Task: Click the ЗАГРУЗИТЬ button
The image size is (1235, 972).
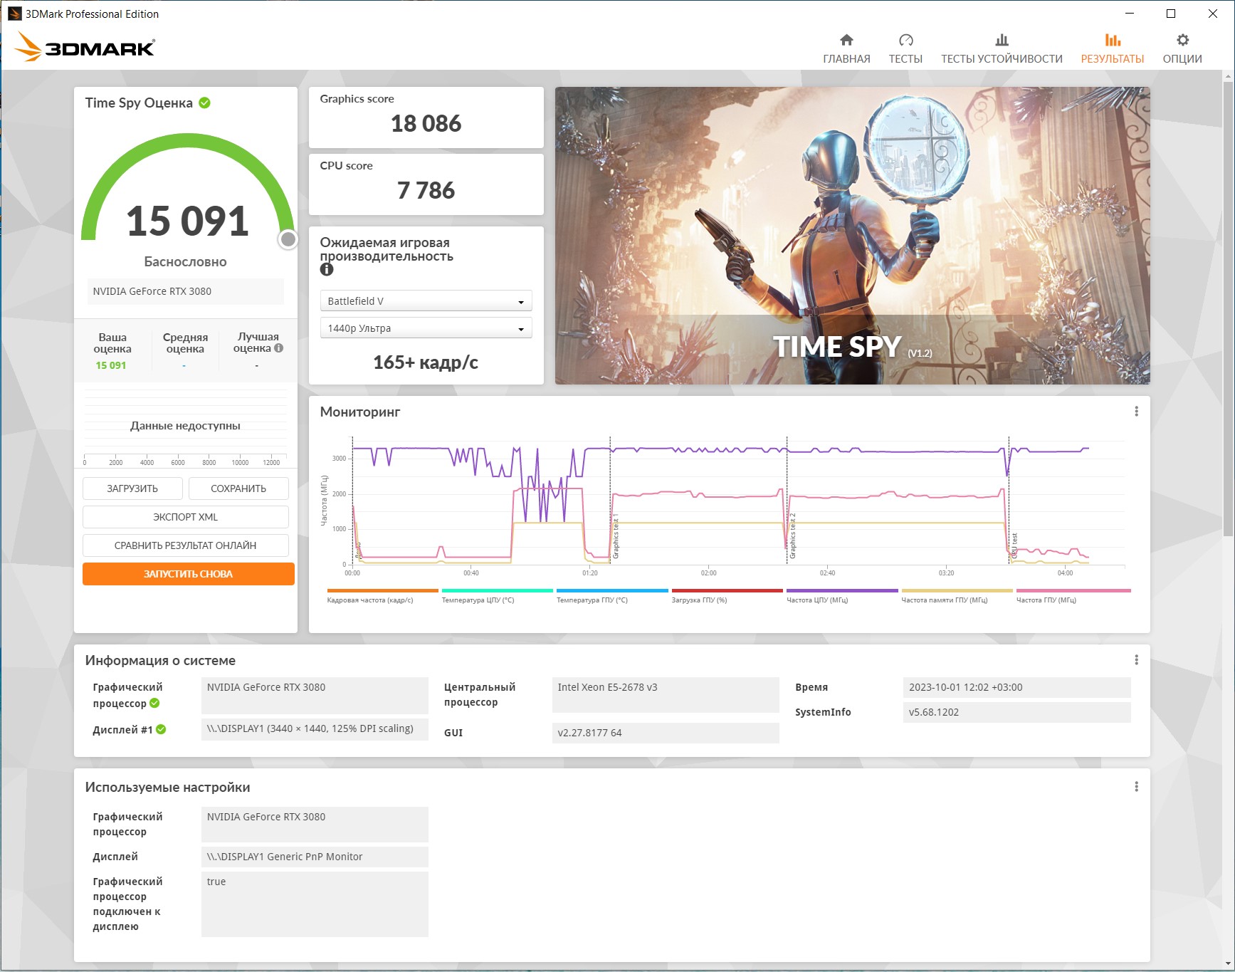Action: [x=132, y=488]
